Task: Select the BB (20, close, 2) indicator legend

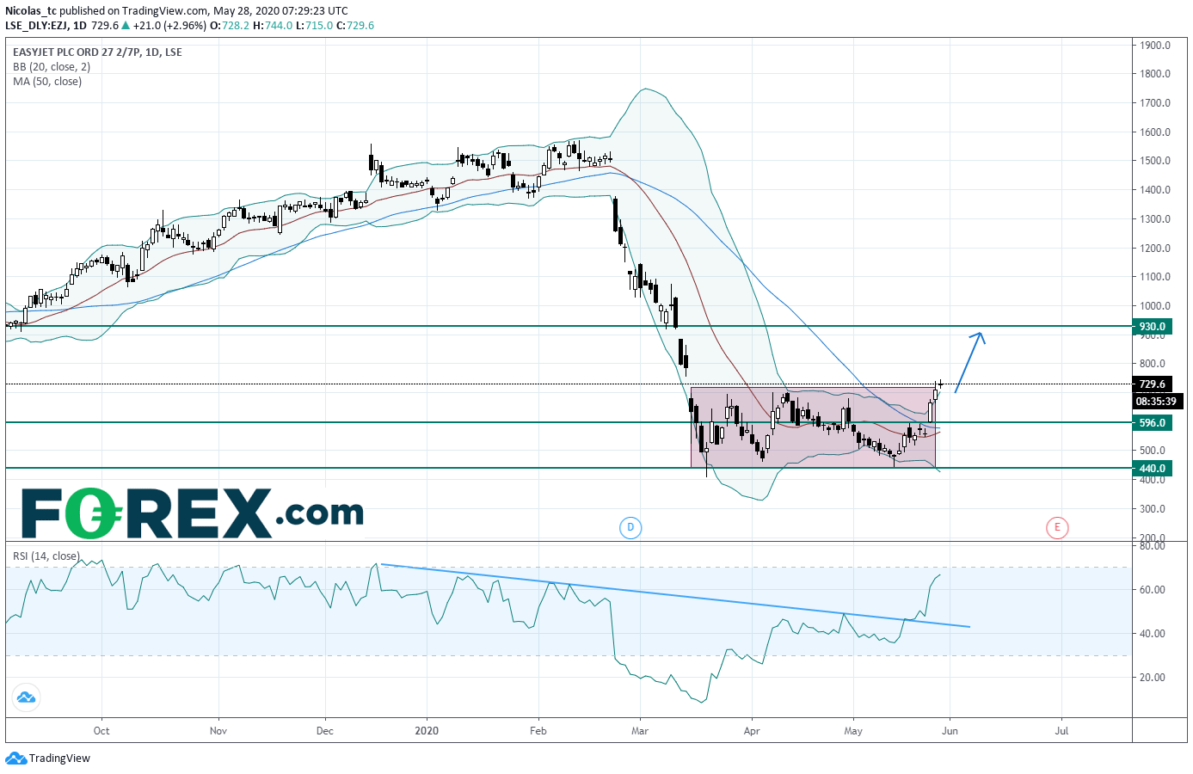Action: point(52,67)
